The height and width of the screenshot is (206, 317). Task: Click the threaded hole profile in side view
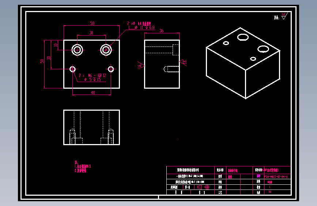click(171, 69)
